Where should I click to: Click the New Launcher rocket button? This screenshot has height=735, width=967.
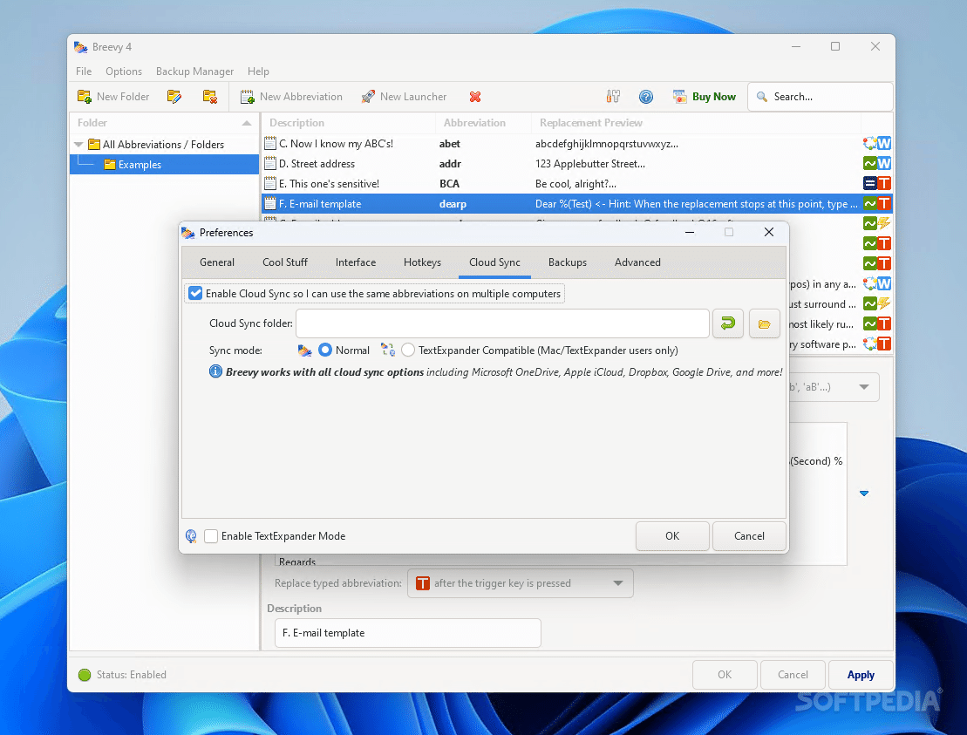[x=404, y=97]
